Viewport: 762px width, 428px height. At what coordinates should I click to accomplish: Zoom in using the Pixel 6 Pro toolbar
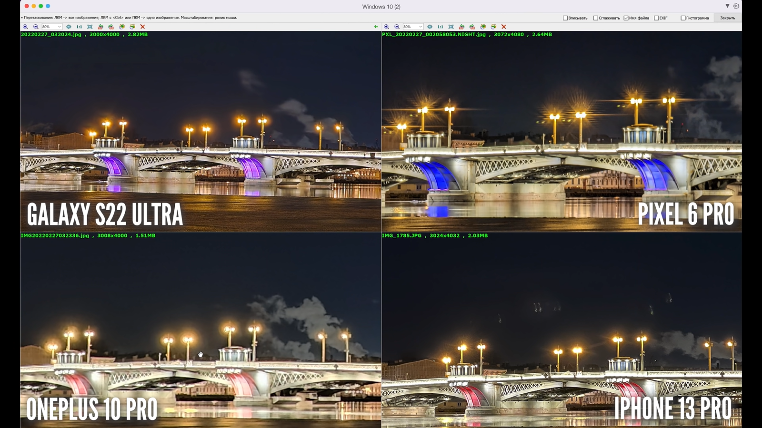(x=386, y=27)
